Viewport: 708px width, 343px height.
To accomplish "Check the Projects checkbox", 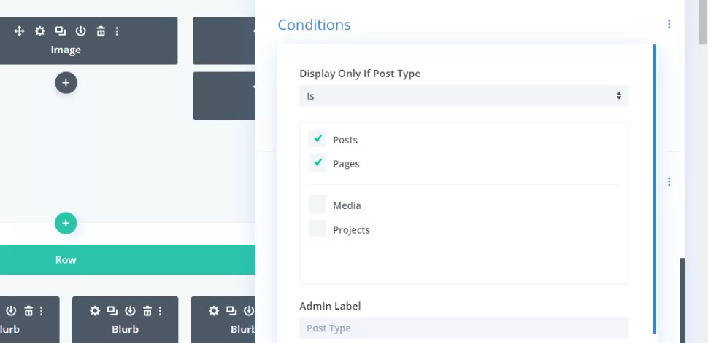I will click(x=318, y=229).
